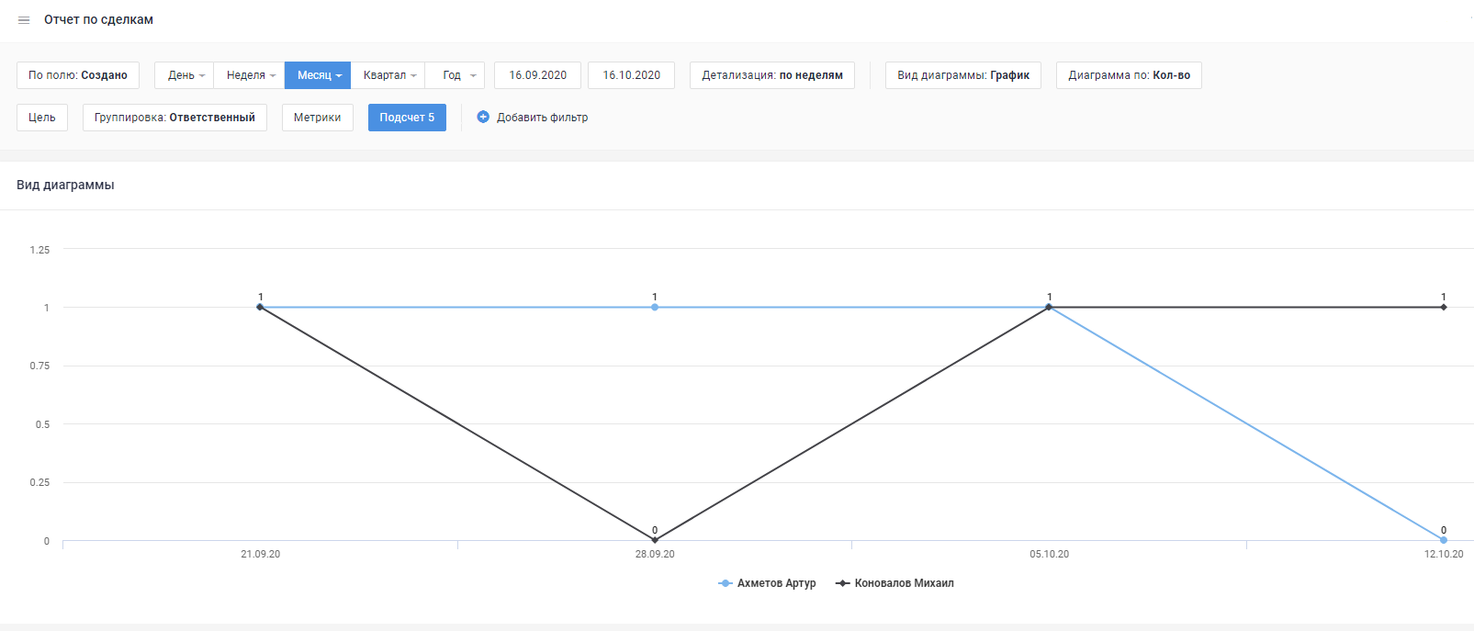1474x631 pixels.
Task: Open Вид диаграммы: График selector
Action: (962, 75)
